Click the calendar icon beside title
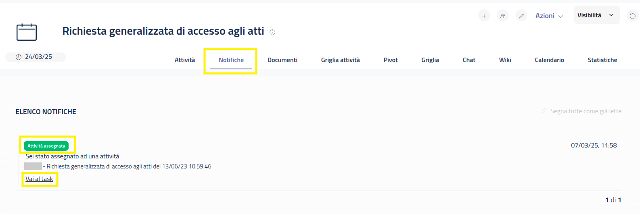Viewport: 640px width, 214px height. point(27,32)
